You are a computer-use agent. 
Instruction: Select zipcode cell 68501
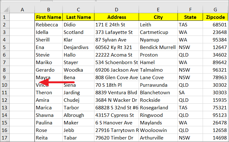pos(215,25)
